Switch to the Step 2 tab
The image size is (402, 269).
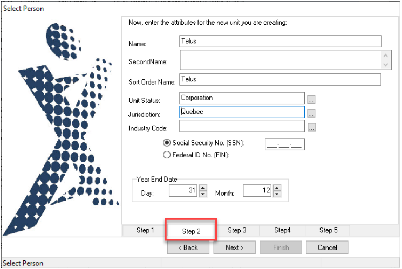point(191,231)
